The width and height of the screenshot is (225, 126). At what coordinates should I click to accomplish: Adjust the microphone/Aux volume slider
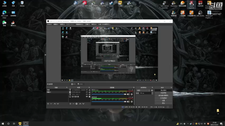[x=109, y=94]
